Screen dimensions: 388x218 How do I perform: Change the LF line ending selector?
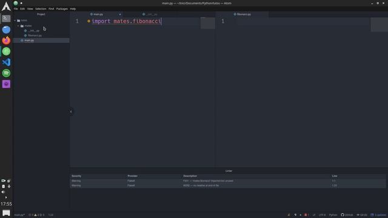click(x=314, y=215)
